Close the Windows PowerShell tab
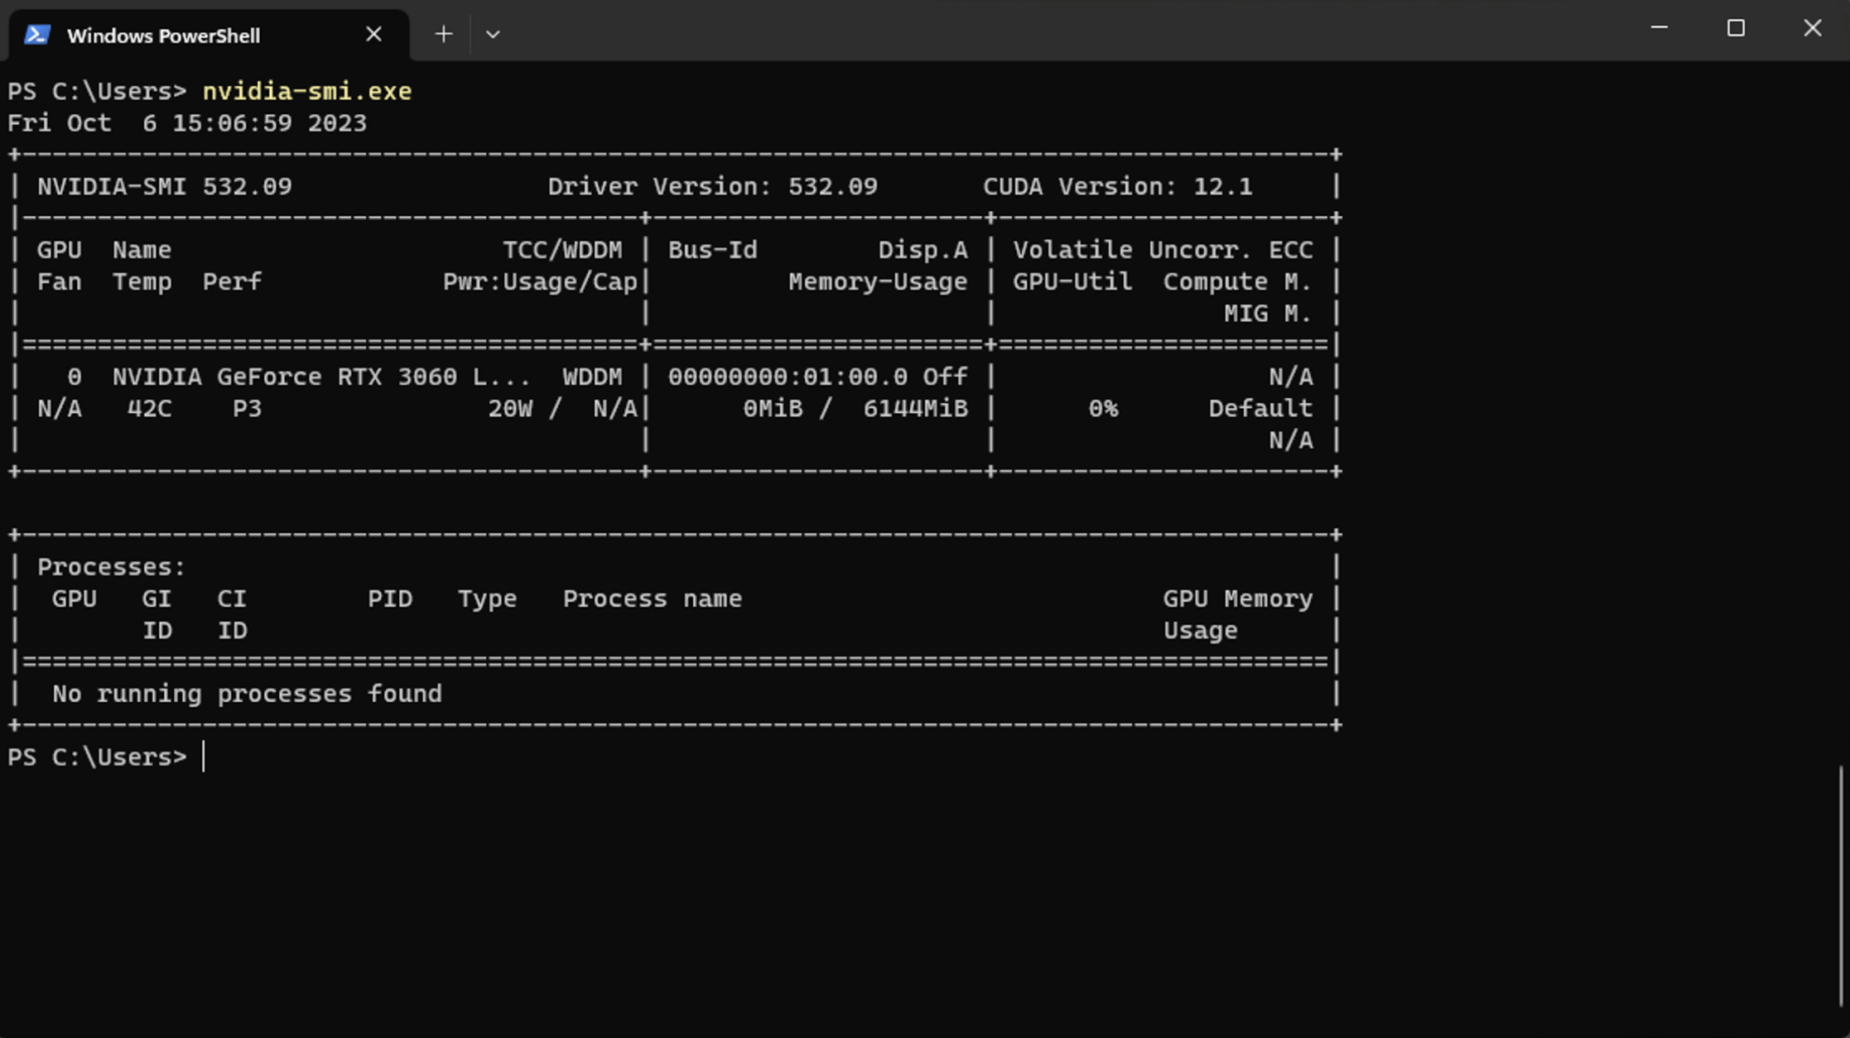Screen dimensions: 1850x1038 (x=373, y=34)
